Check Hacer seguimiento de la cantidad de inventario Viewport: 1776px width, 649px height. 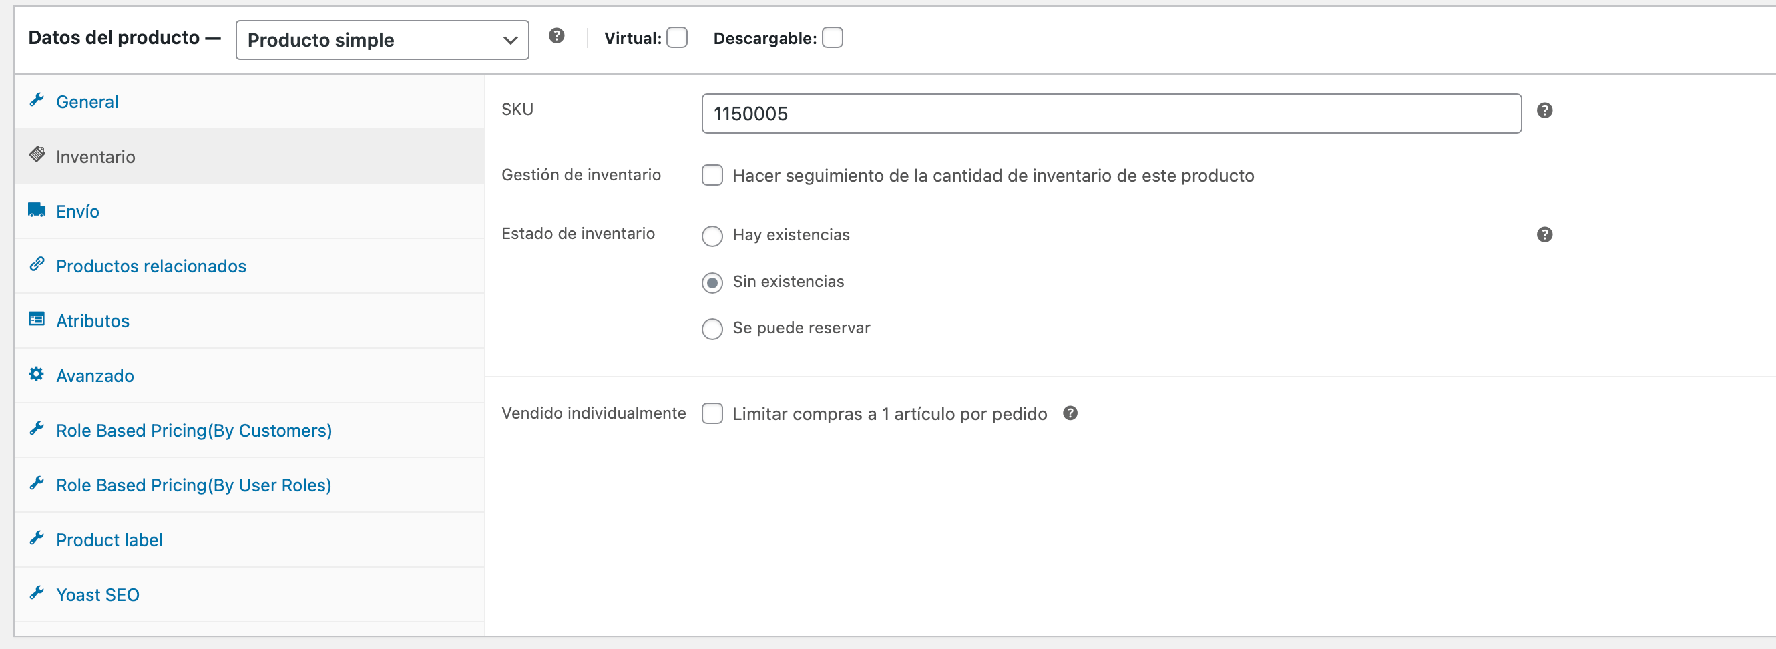click(x=712, y=175)
